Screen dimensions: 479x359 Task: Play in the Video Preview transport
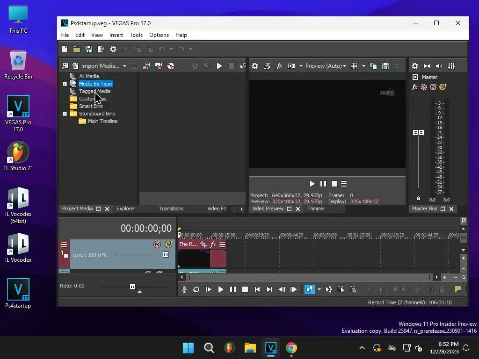tap(312, 184)
